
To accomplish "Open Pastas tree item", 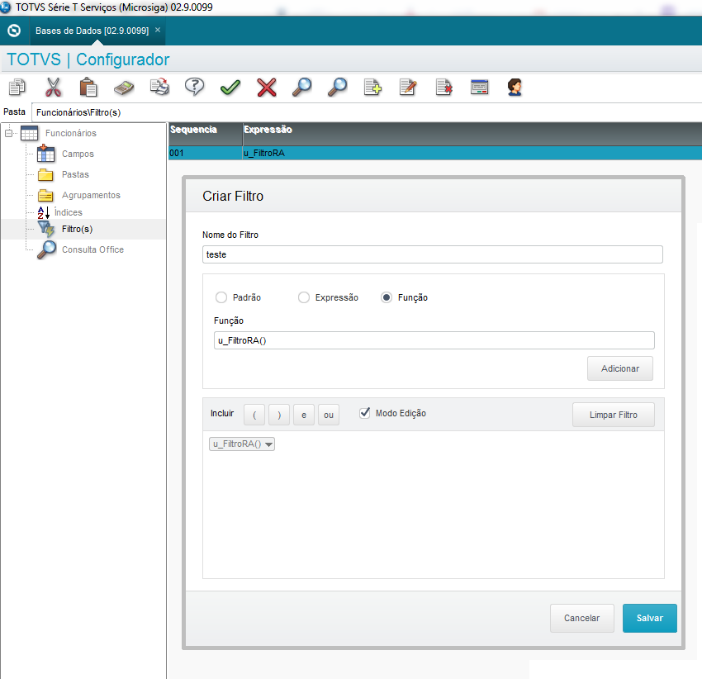I will (75, 174).
